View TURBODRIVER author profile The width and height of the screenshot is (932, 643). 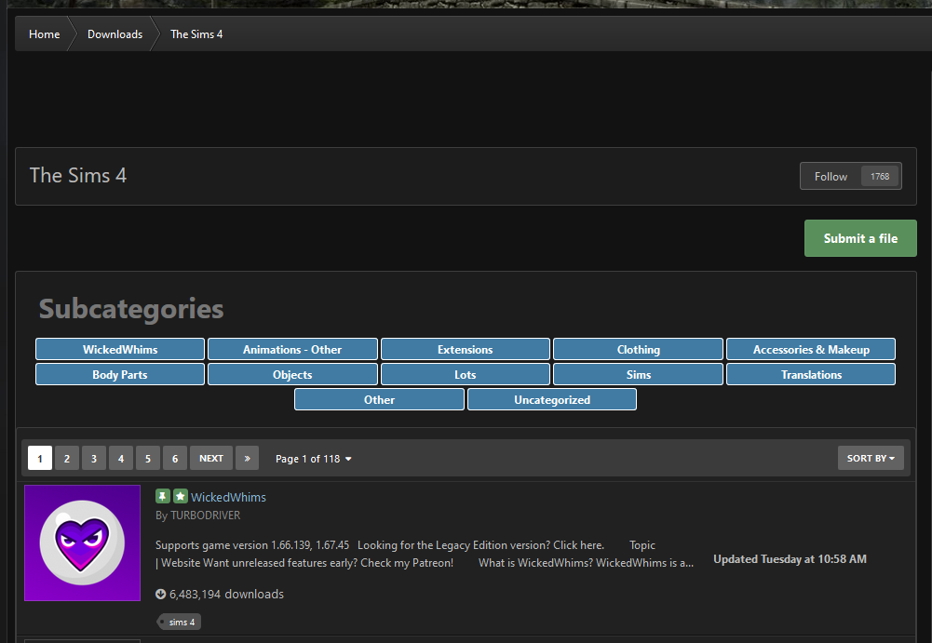pos(205,516)
